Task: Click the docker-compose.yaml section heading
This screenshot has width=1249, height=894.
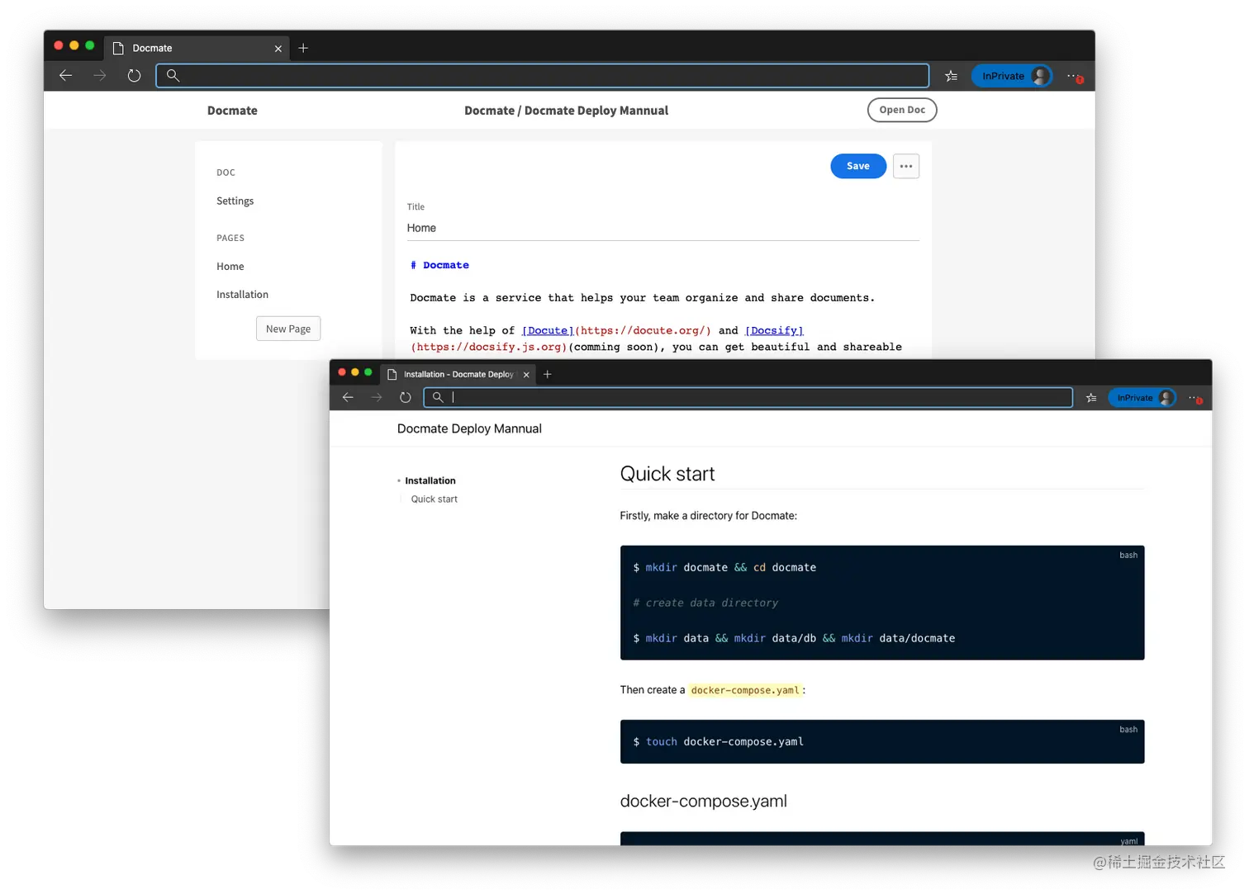Action: (x=704, y=801)
